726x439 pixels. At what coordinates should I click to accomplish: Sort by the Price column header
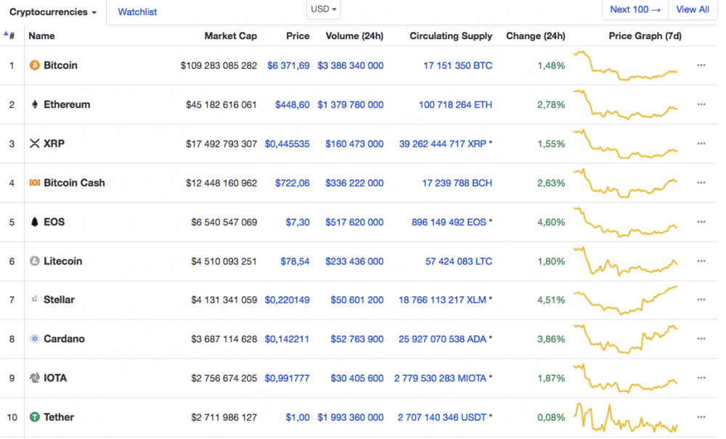[298, 36]
